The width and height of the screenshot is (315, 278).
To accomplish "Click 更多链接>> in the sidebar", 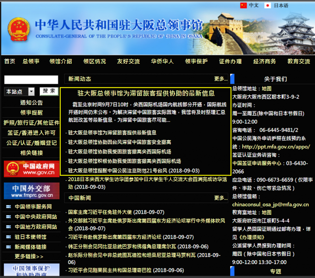I will (x=29, y=256).
